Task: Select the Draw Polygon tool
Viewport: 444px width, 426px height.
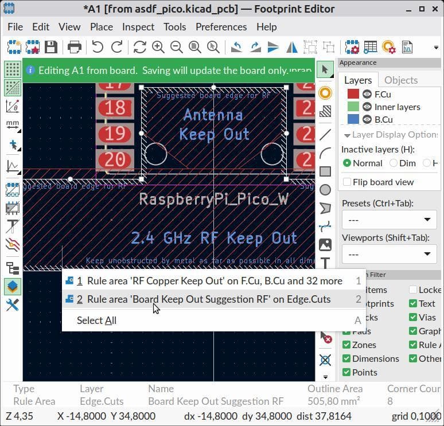Action: 325,208
